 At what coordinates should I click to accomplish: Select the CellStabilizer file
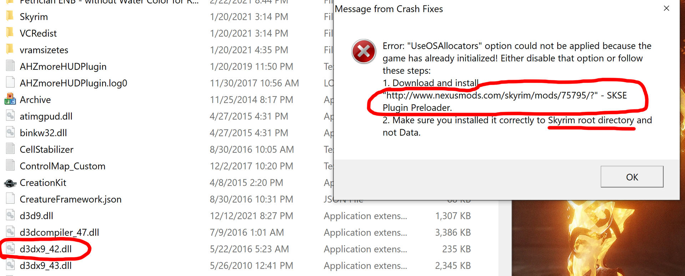click(x=46, y=150)
